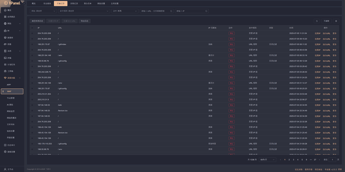The height and width of the screenshot is (172, 345).
Task: Open 终端 terminal in the sidebar
Action: 9,58
